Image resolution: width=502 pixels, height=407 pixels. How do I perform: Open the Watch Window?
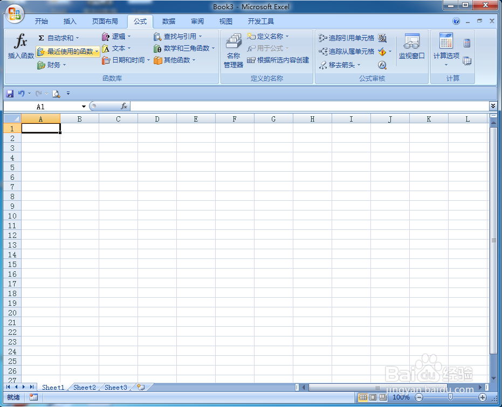coord(412,47)
